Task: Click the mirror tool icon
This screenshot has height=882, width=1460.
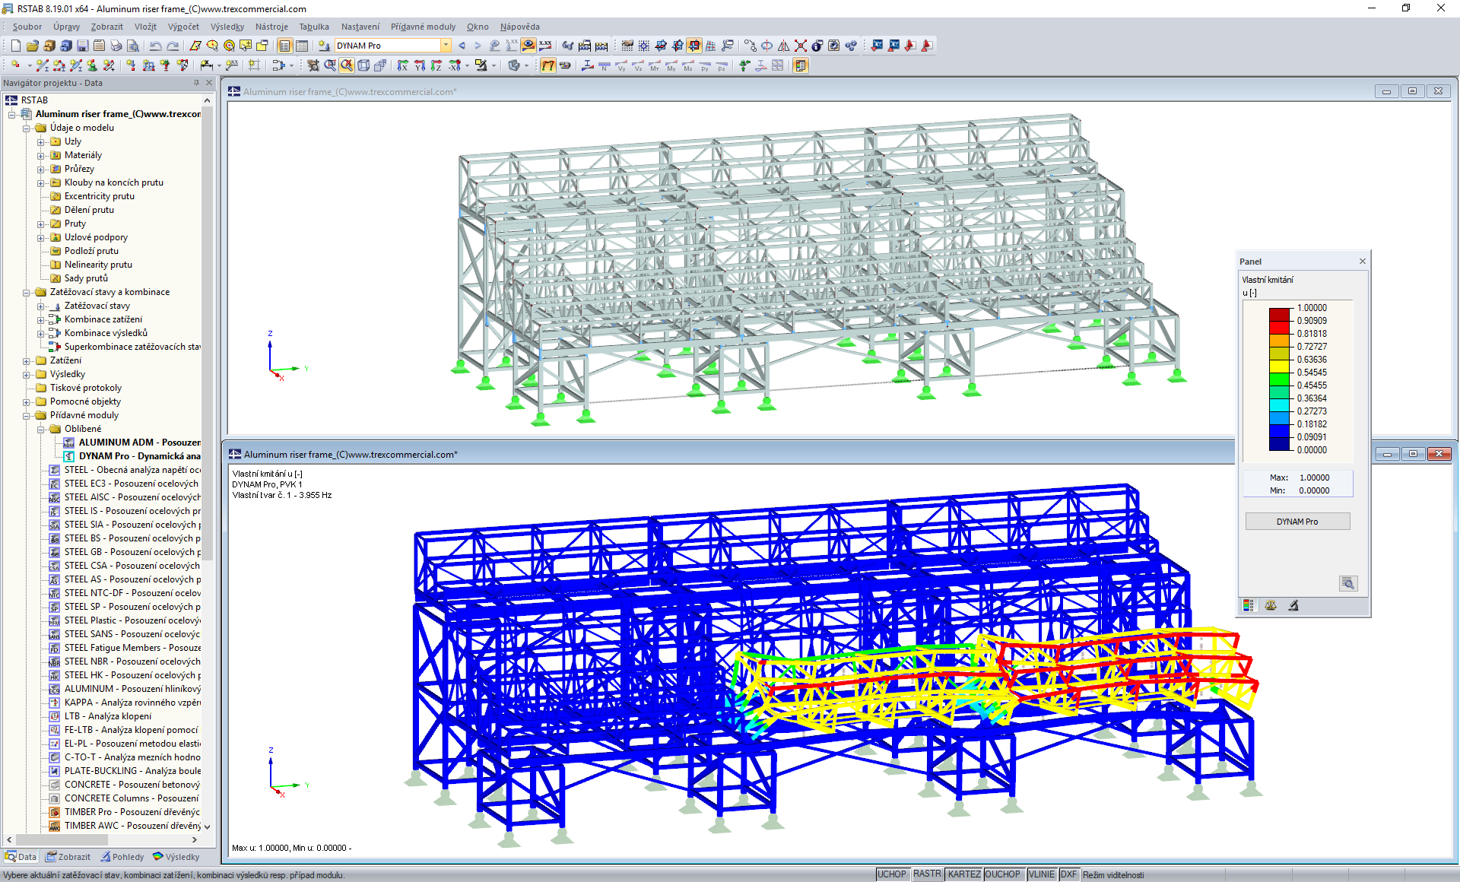Action: (x=783, y=46)
